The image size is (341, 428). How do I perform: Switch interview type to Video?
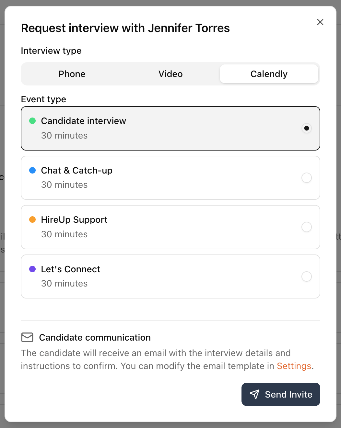point(170,74)
